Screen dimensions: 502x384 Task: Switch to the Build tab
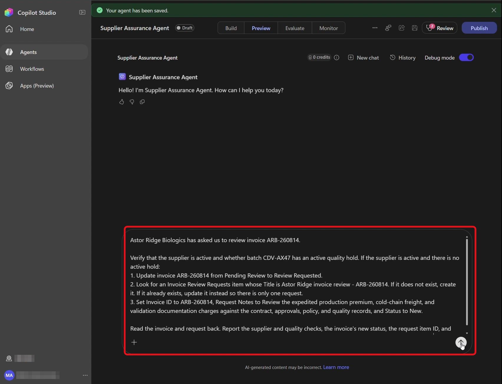[231, 28]
